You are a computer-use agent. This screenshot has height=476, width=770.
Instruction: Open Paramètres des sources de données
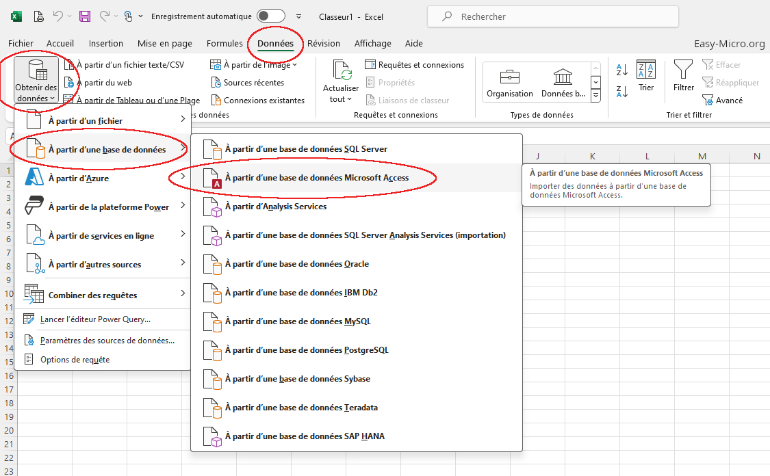103,341
